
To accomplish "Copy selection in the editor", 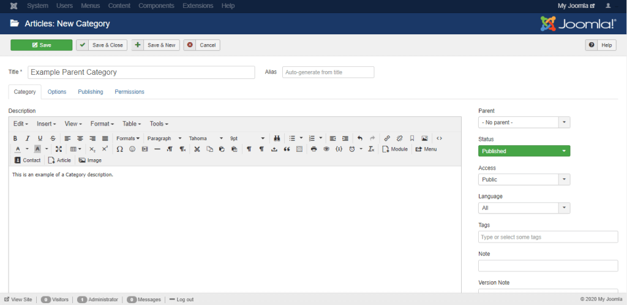I will tap(209, 149).
